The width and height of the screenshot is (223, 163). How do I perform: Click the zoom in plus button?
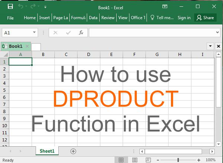[x=199, y=160]
